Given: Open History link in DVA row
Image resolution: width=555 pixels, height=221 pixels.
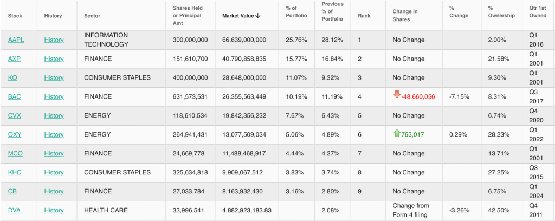Looking at the screenshot, I should pyautogui.click(x=54, y=211).
